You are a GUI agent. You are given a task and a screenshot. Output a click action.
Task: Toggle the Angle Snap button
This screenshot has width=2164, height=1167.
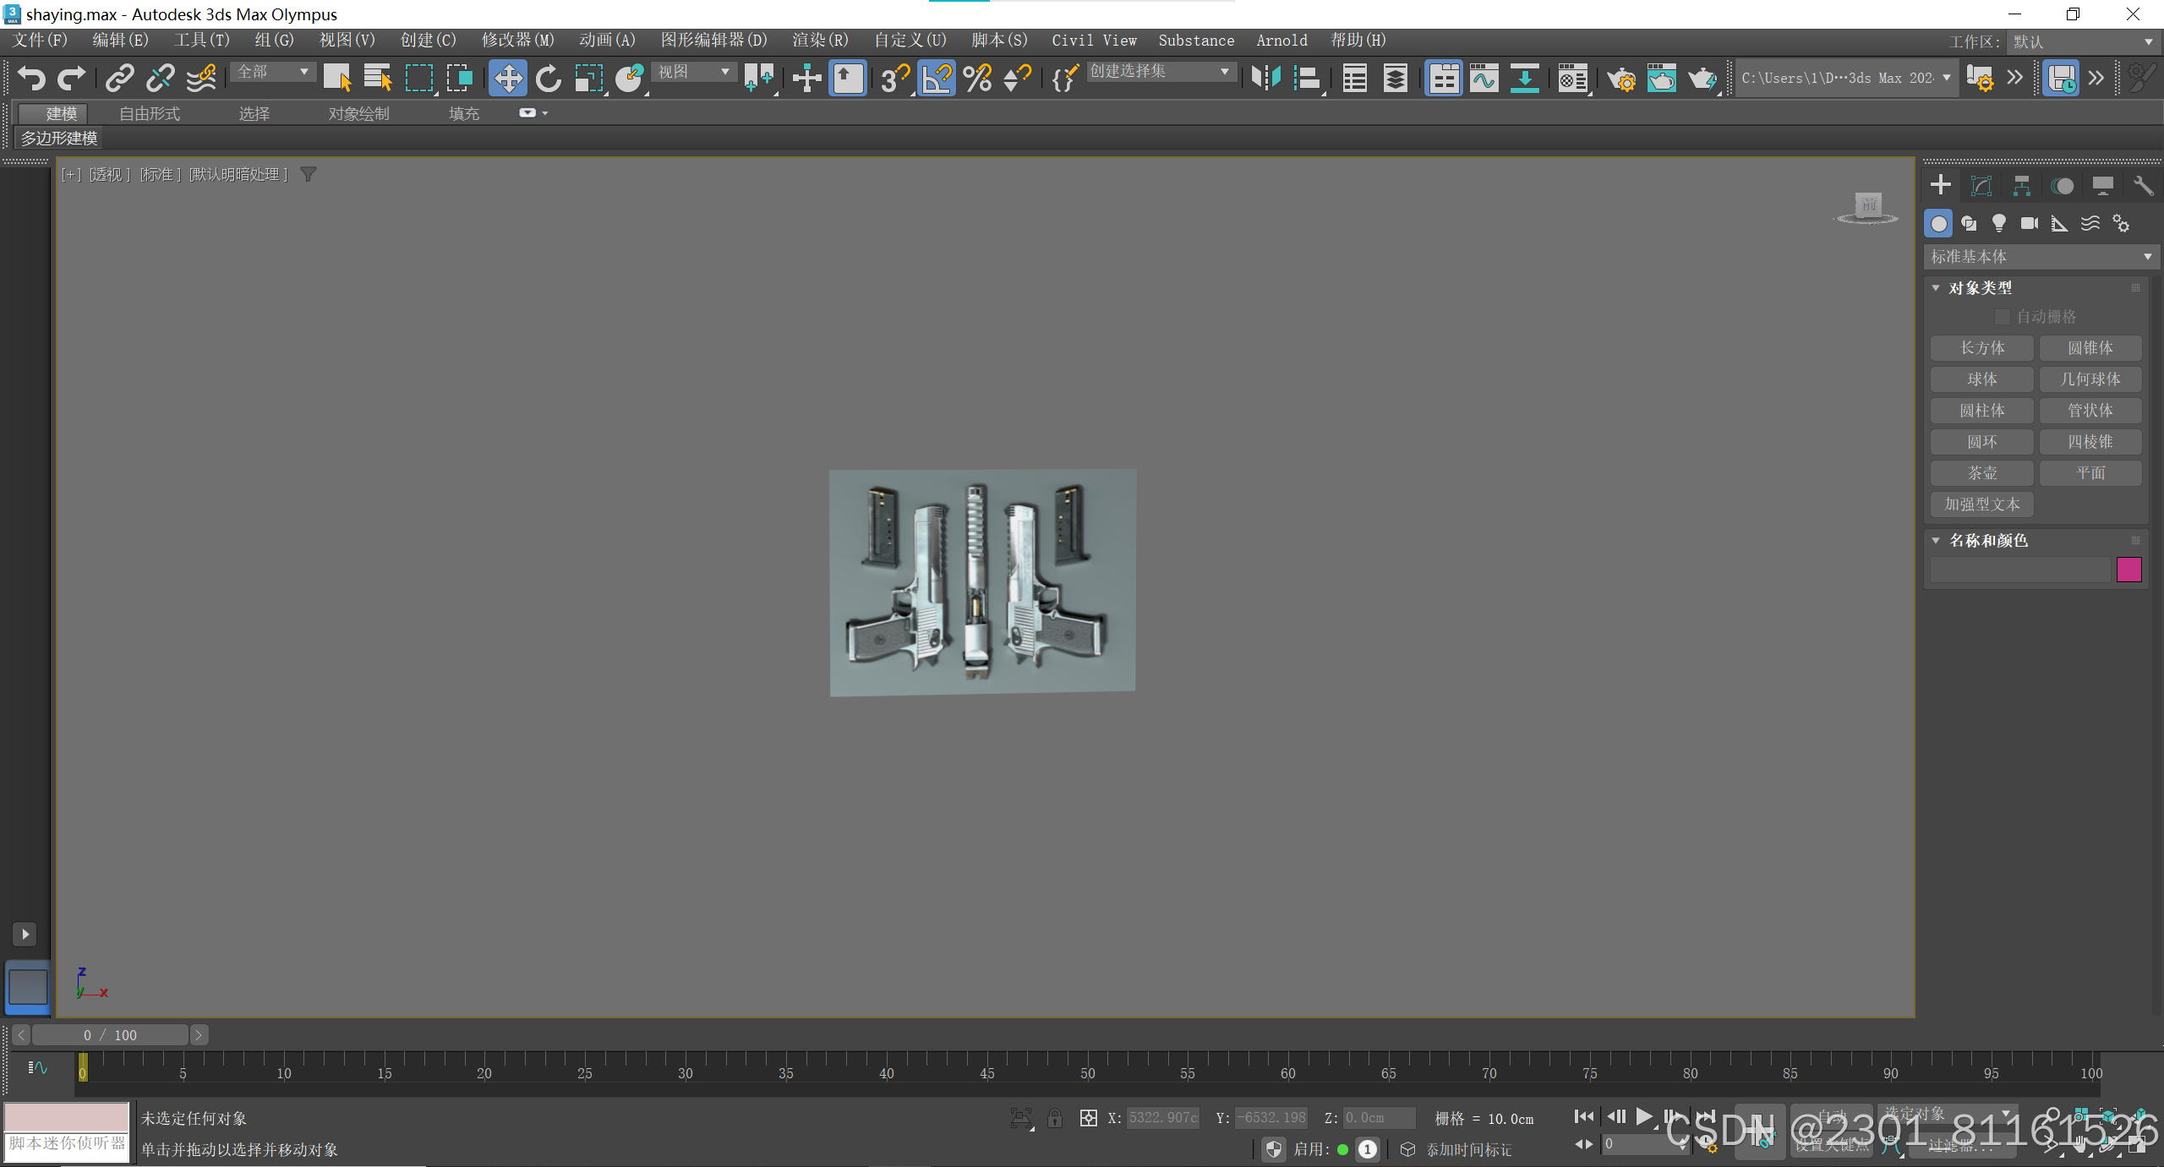coord(937,79)
